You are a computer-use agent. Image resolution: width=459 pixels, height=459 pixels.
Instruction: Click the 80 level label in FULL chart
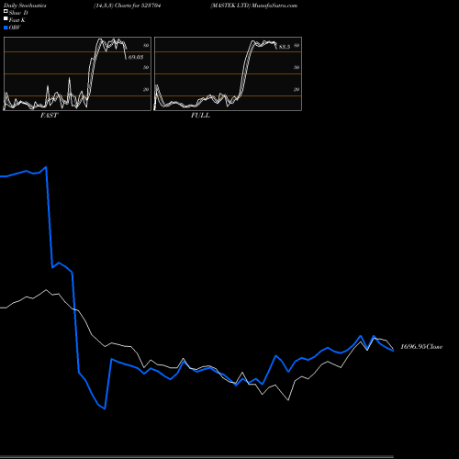297,45
